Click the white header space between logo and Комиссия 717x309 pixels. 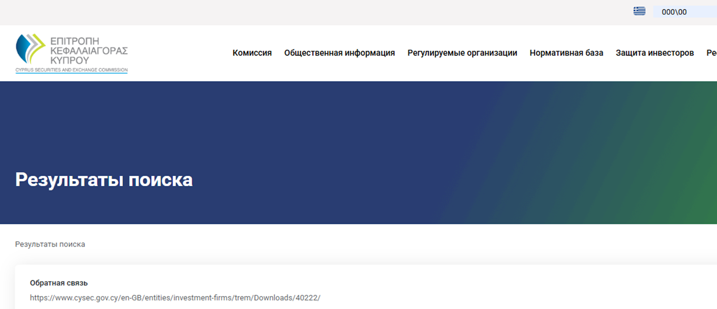point(179,53)
